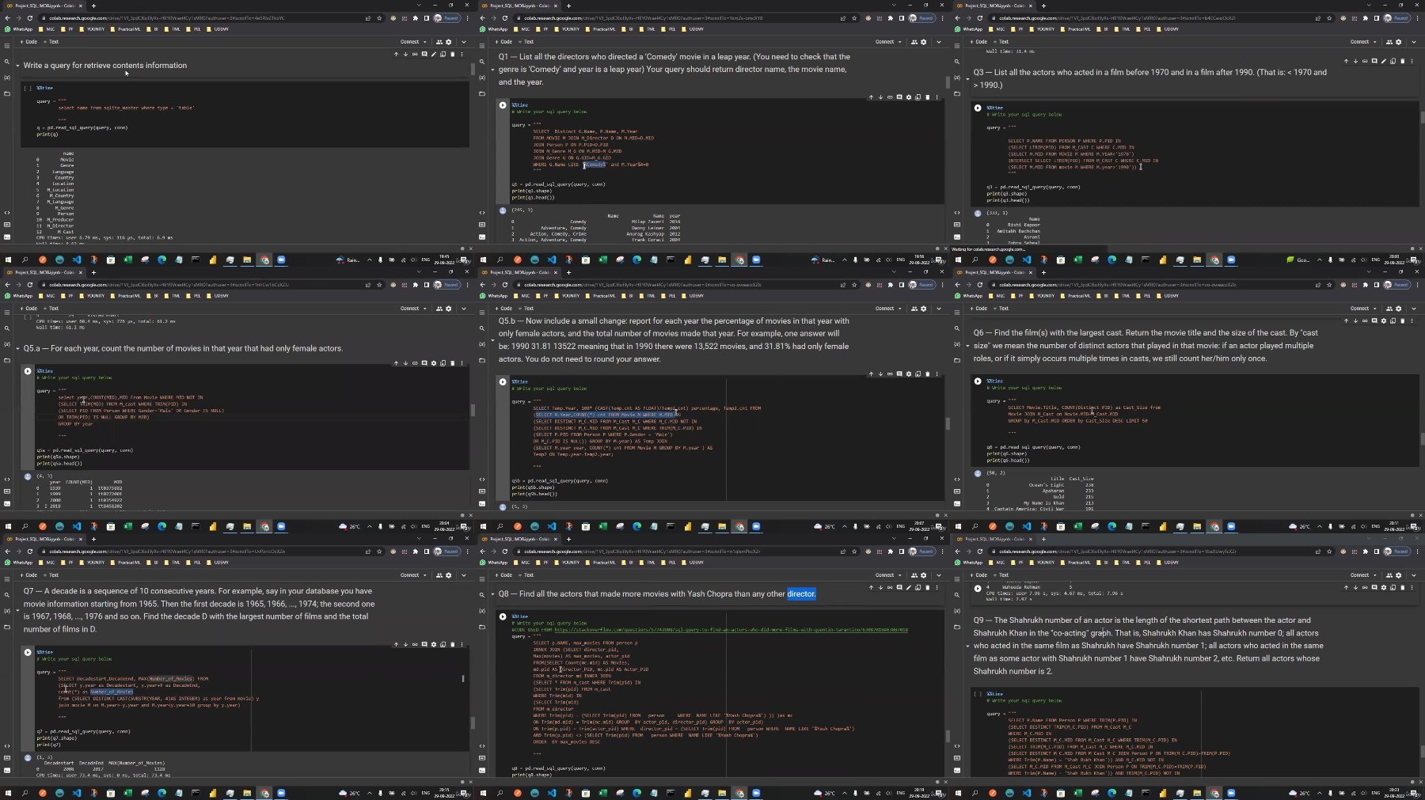Open the Connect dropdown in the Q1 window
This screenshot has width=1425, height=800.
tap(888, 42)
